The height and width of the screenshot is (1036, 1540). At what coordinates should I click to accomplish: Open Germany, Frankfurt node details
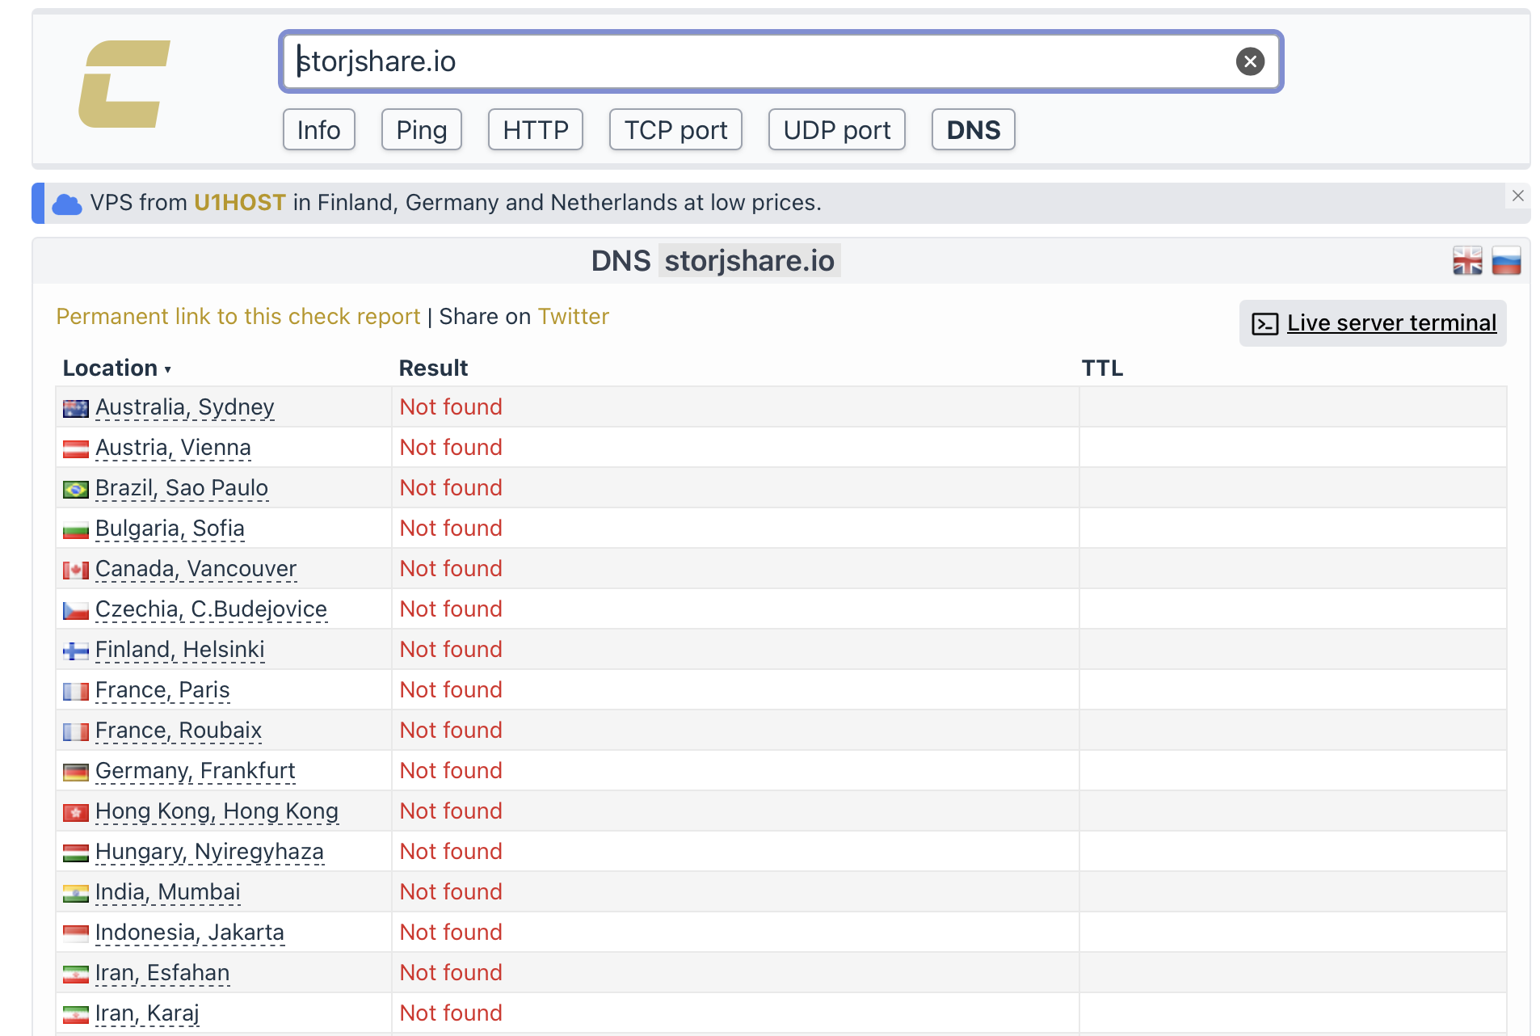(x=196, y=771)
